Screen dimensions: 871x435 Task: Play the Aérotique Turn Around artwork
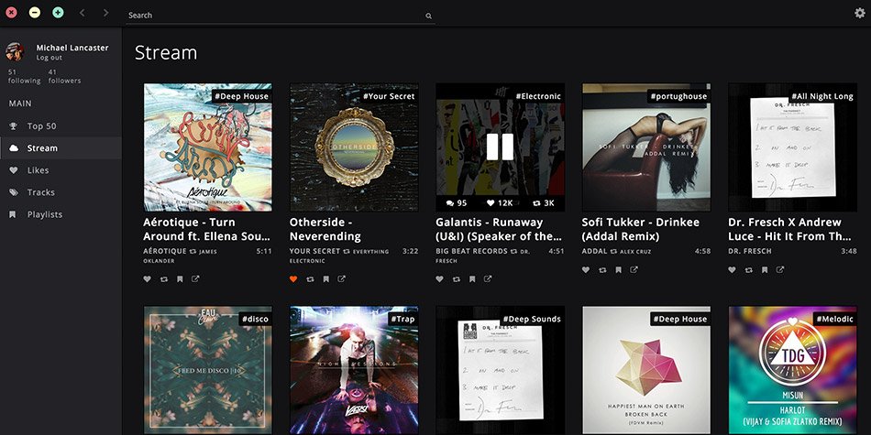(x=208, y=147)
